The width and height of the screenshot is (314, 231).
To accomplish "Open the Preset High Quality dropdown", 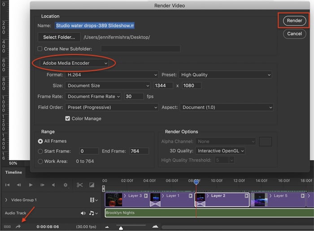I will tap(225, 75).
